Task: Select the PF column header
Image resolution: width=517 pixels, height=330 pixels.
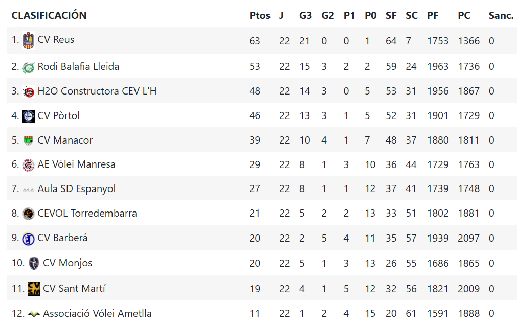Action: (433, 15)
